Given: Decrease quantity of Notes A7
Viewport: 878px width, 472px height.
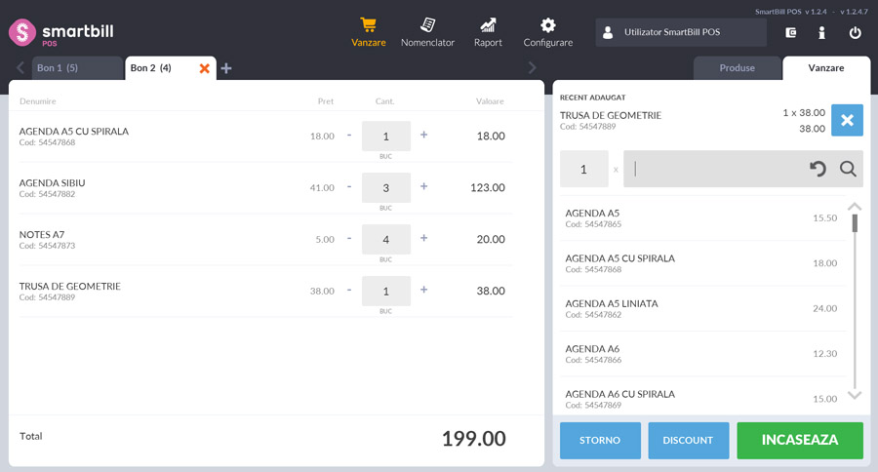Looking at the screenshot, I should (349, 238).
